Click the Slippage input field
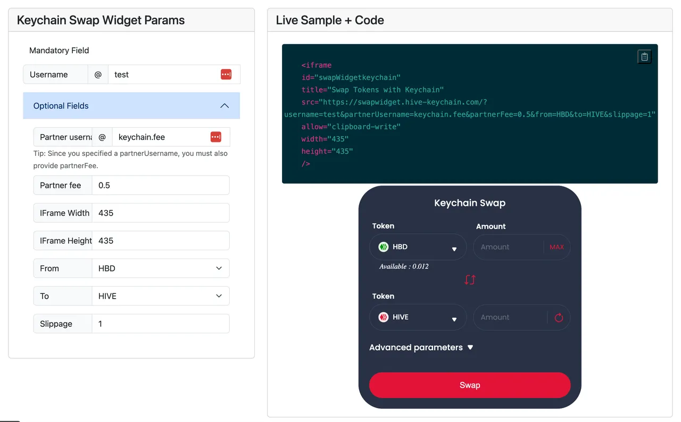681x422 pixels. (x=161, y=324)
